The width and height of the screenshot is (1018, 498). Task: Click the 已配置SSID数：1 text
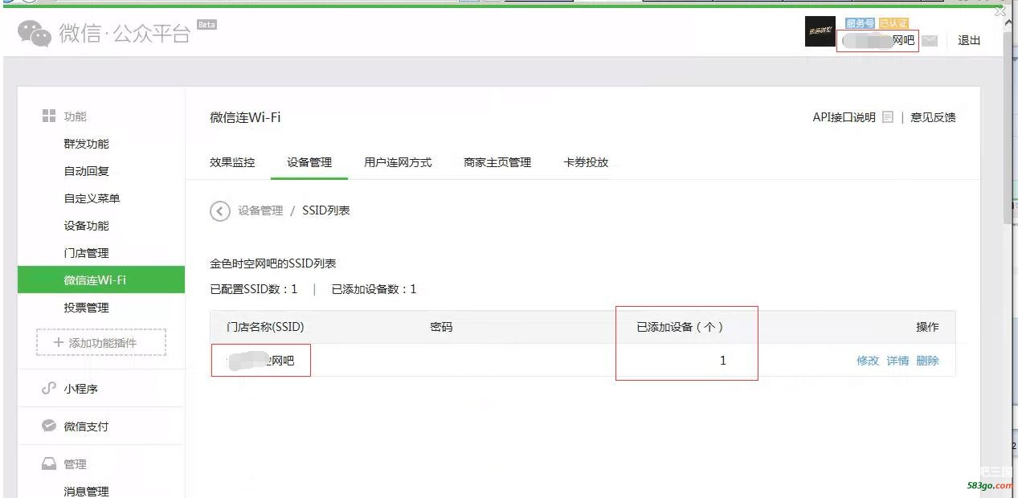point(254,289)
